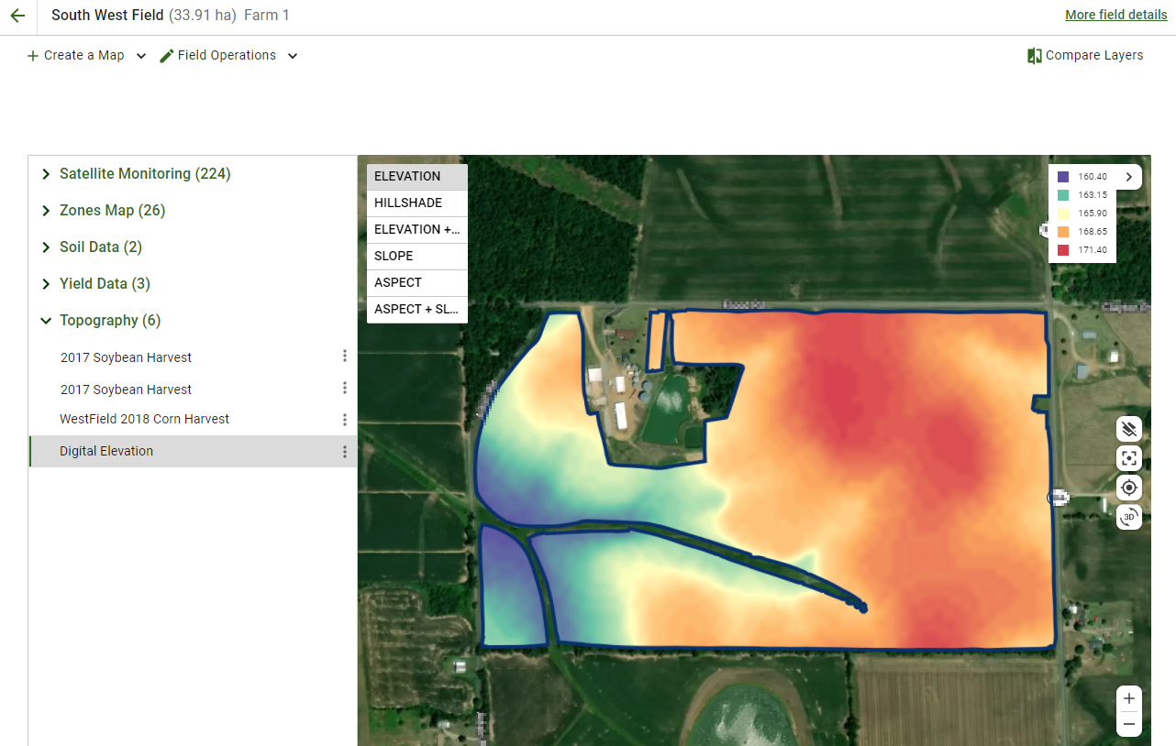
Task: Click the Field Operations button label
Action: pos(227,56)
